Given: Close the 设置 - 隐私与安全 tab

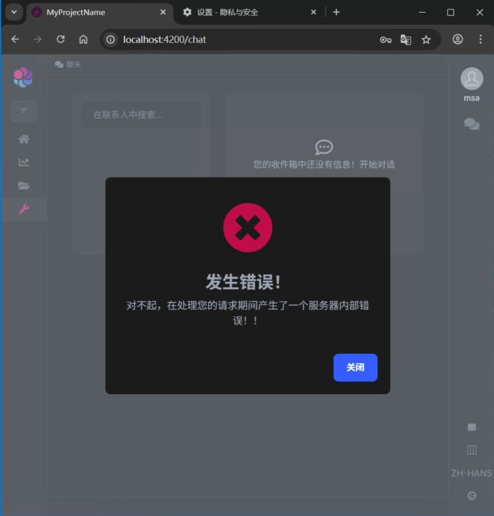Looking at the screenshot, I should click(x=313, y=12).
